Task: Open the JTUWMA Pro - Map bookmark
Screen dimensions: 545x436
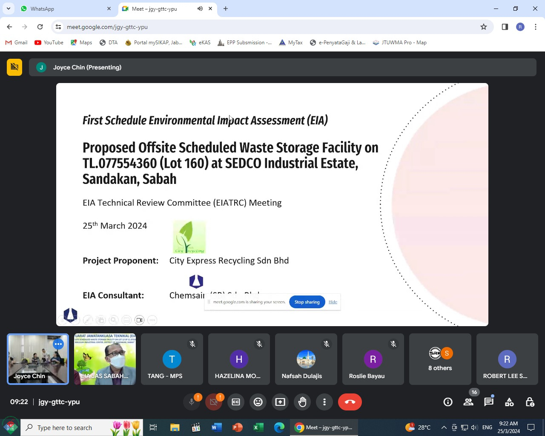Action: (x=399, y=43)
